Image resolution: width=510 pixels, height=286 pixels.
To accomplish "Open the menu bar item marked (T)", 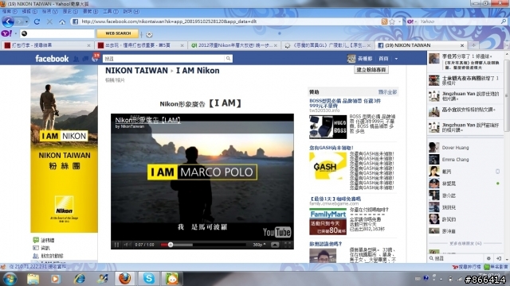I will click(111, 11).
